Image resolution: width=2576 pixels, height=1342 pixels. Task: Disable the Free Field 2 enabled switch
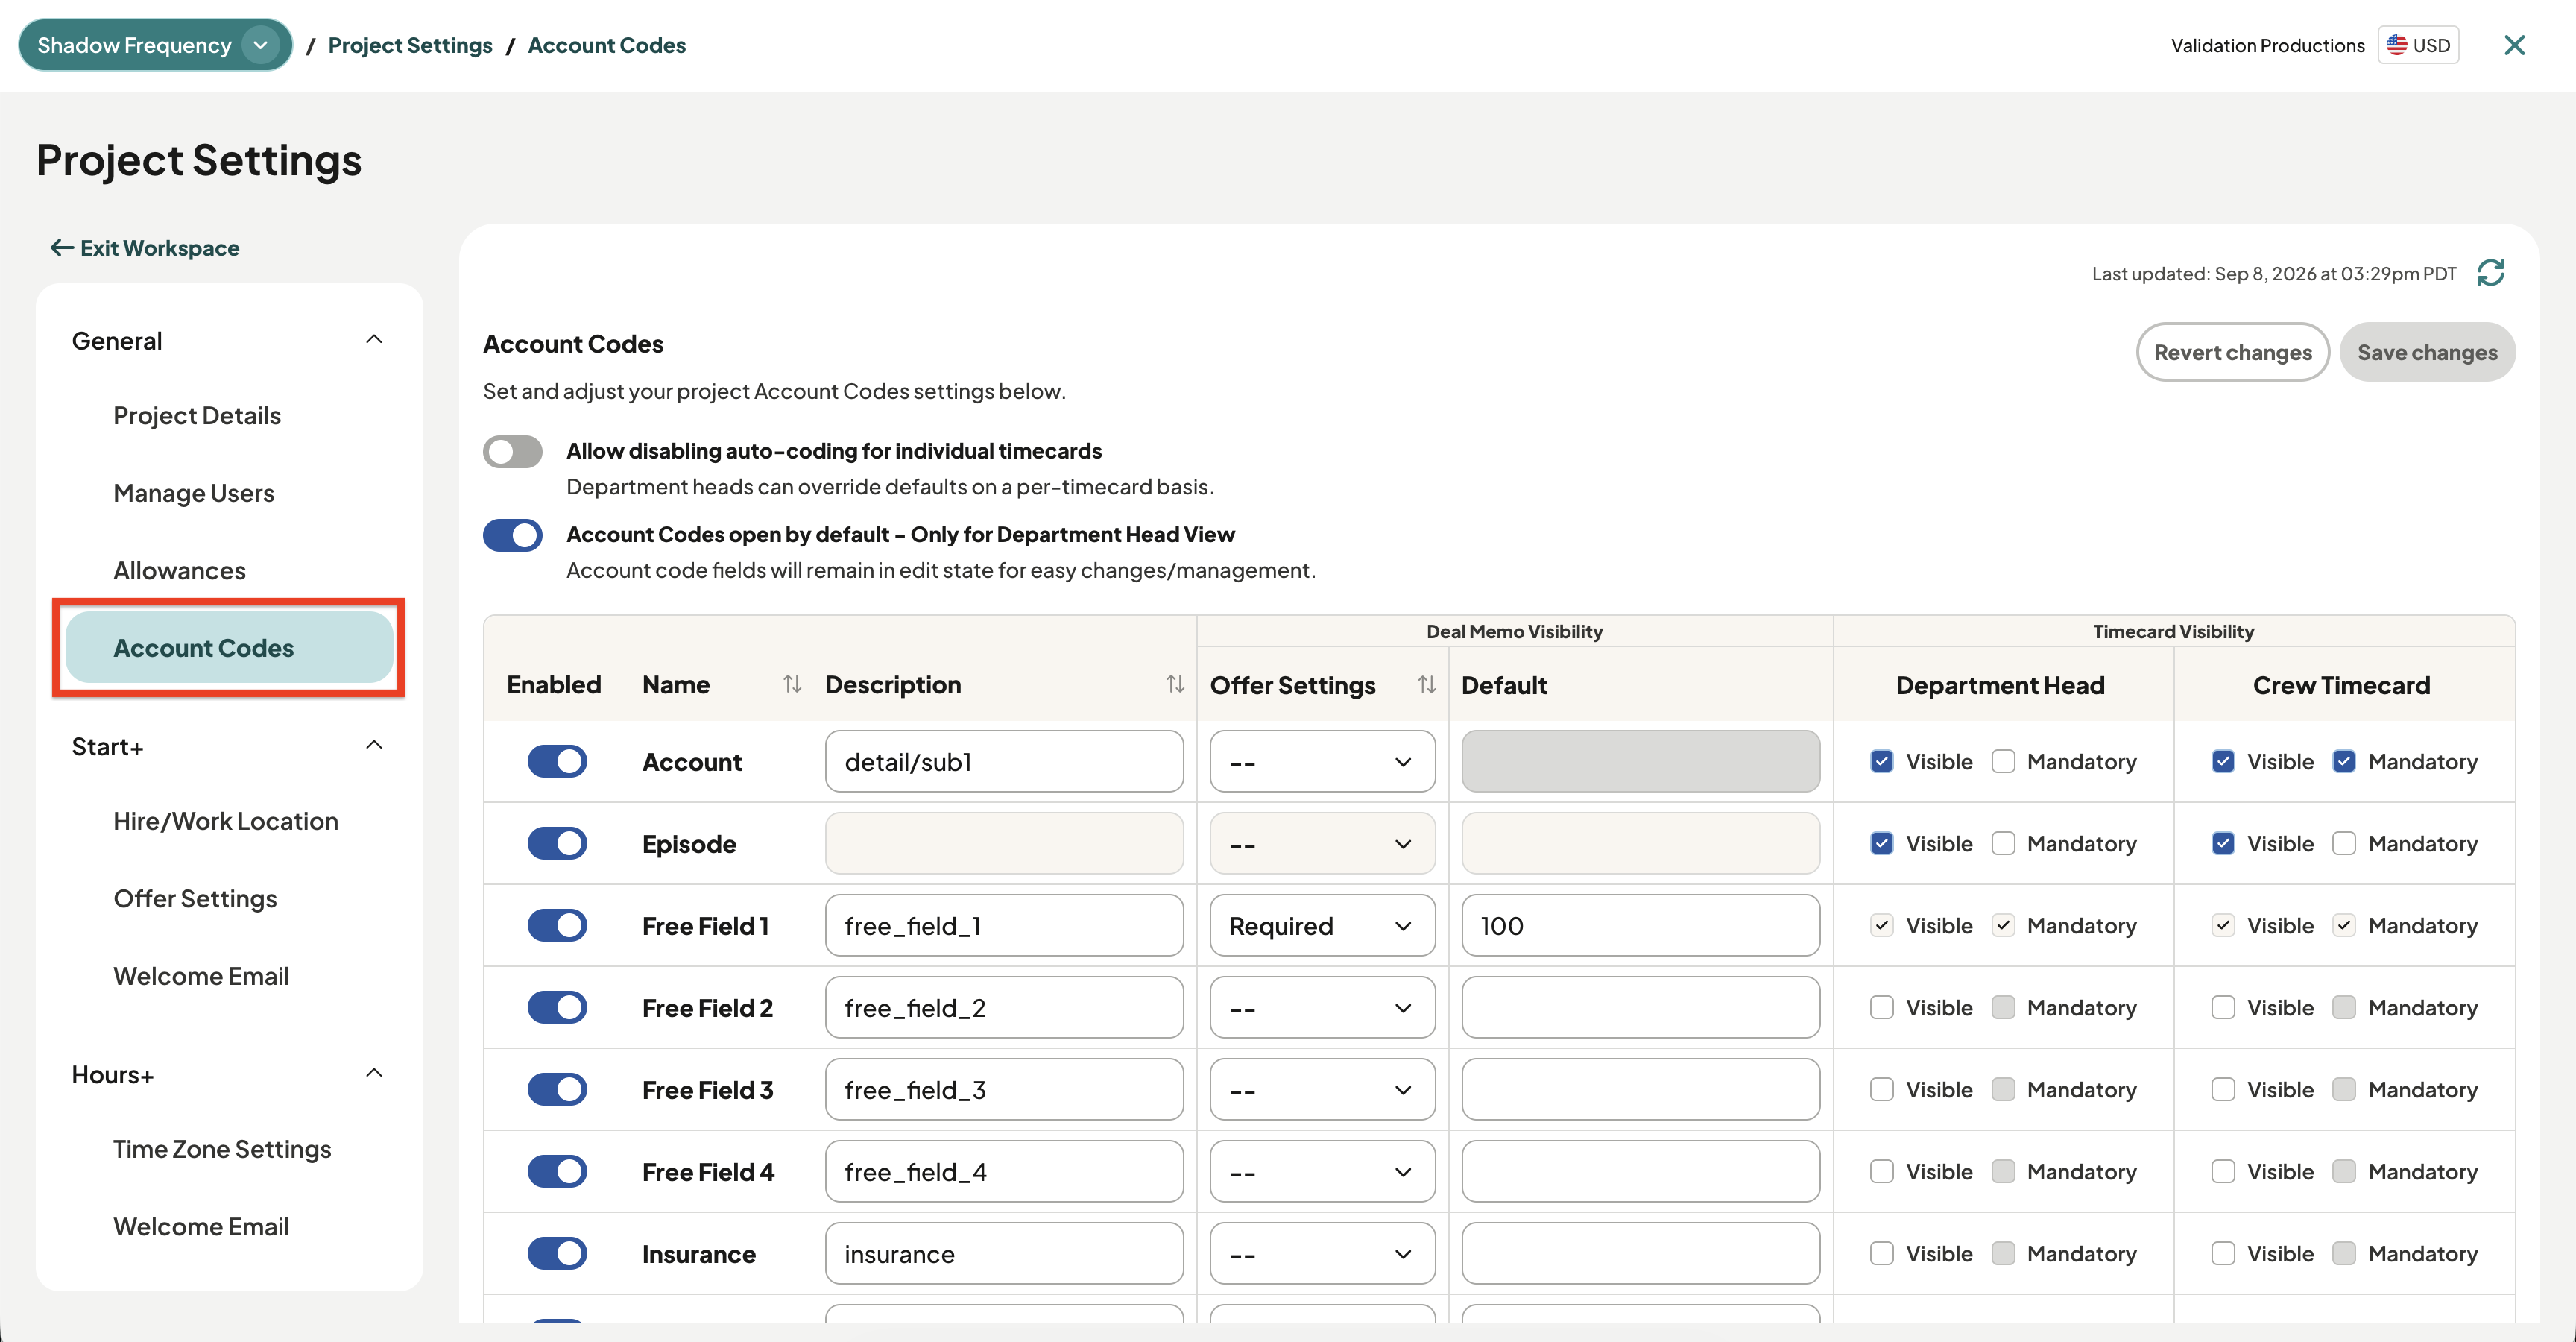click(557, 1007)
